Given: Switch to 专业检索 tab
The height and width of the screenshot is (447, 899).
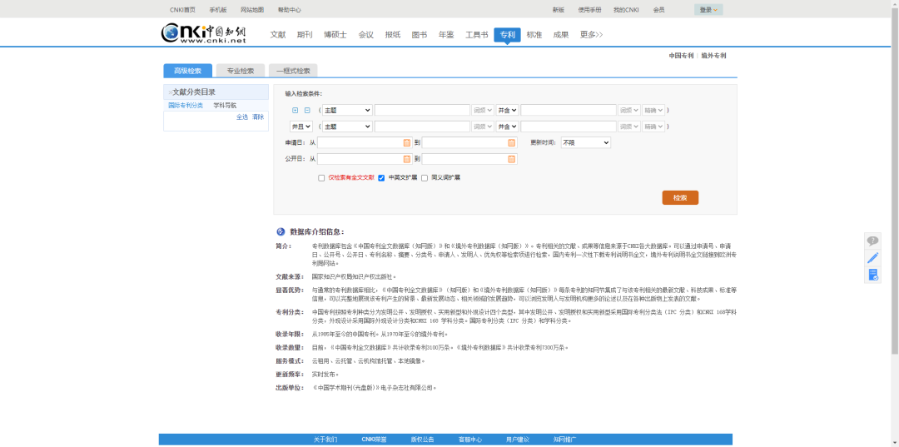Looking at the screenshot, I should (x=241, y=71).
